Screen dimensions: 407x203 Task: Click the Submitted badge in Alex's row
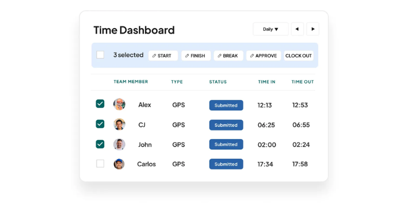click(x=226, y=106)
